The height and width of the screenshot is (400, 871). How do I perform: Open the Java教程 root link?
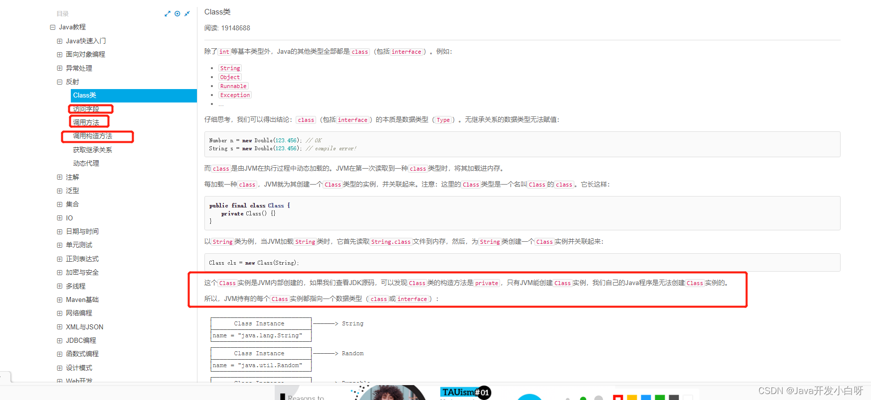pos(72,27)
